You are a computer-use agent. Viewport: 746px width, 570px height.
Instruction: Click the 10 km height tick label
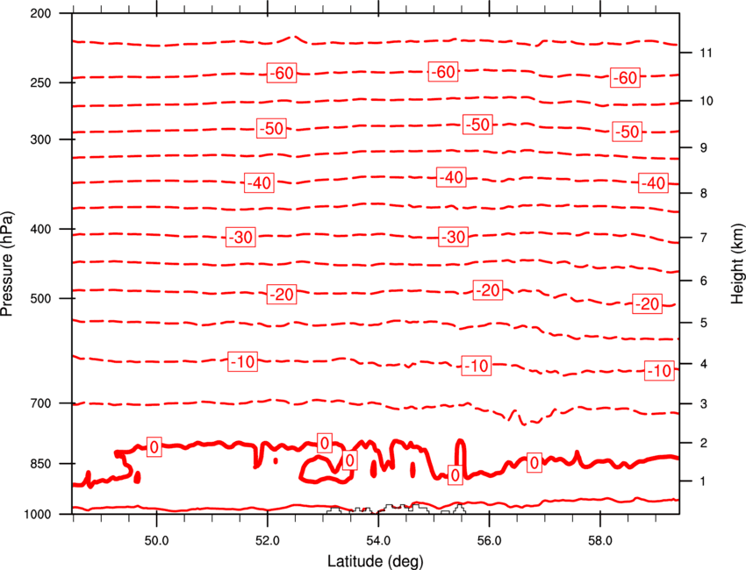pyautogui.click(x=707, y=101)
